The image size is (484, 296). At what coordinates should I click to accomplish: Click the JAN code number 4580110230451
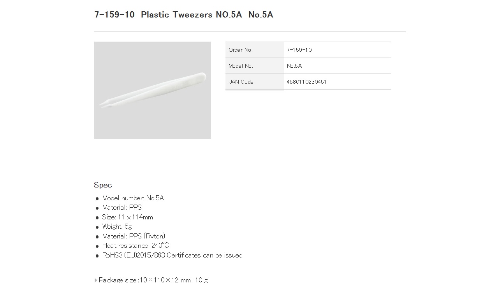[x=306, y=82]
